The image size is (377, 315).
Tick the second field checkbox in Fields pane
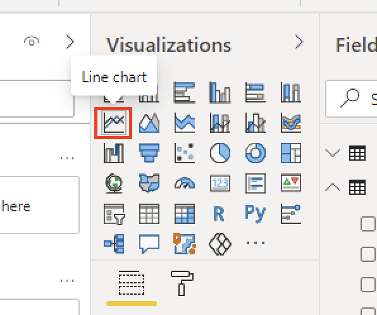point(368,254)
